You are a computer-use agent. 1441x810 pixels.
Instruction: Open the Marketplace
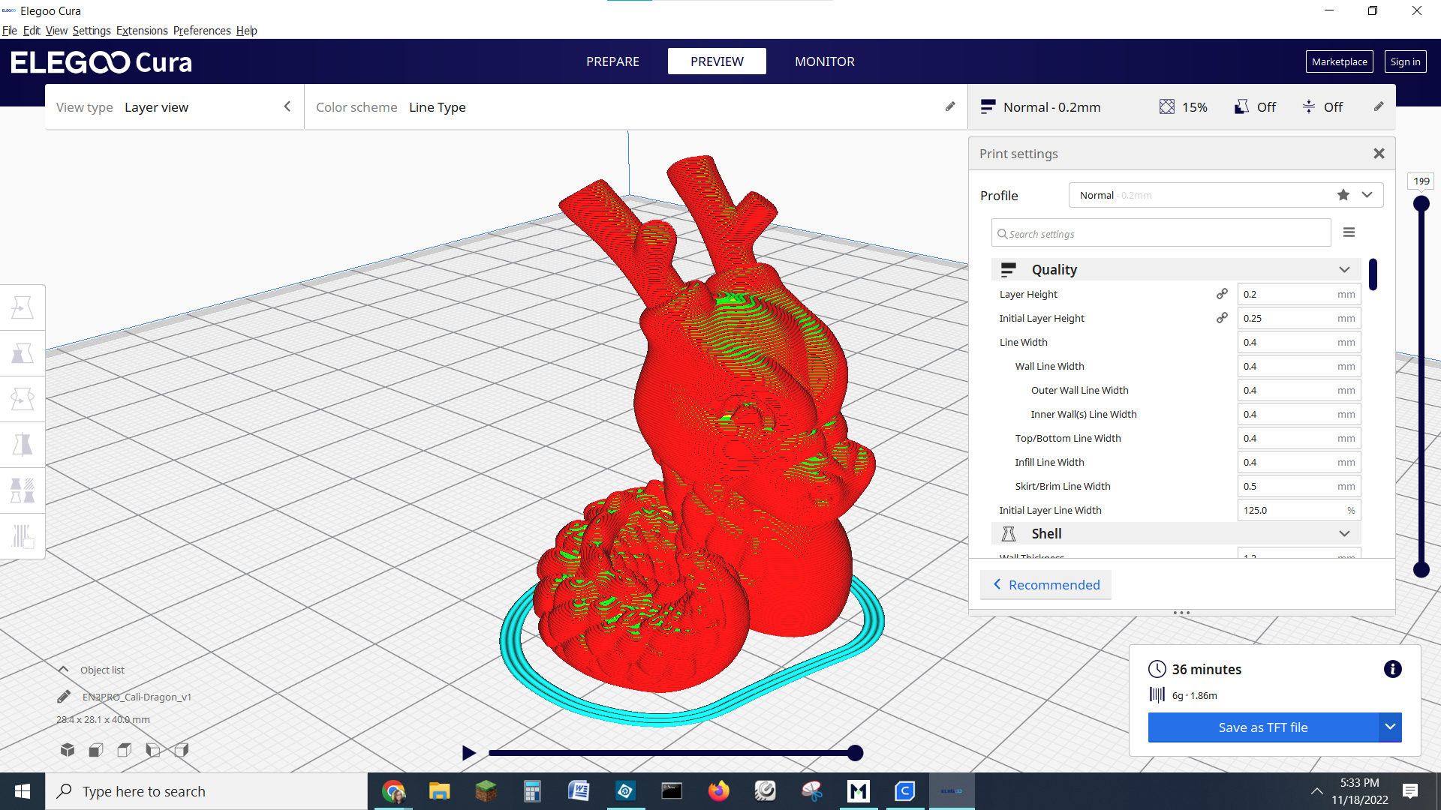[1339, 61]
